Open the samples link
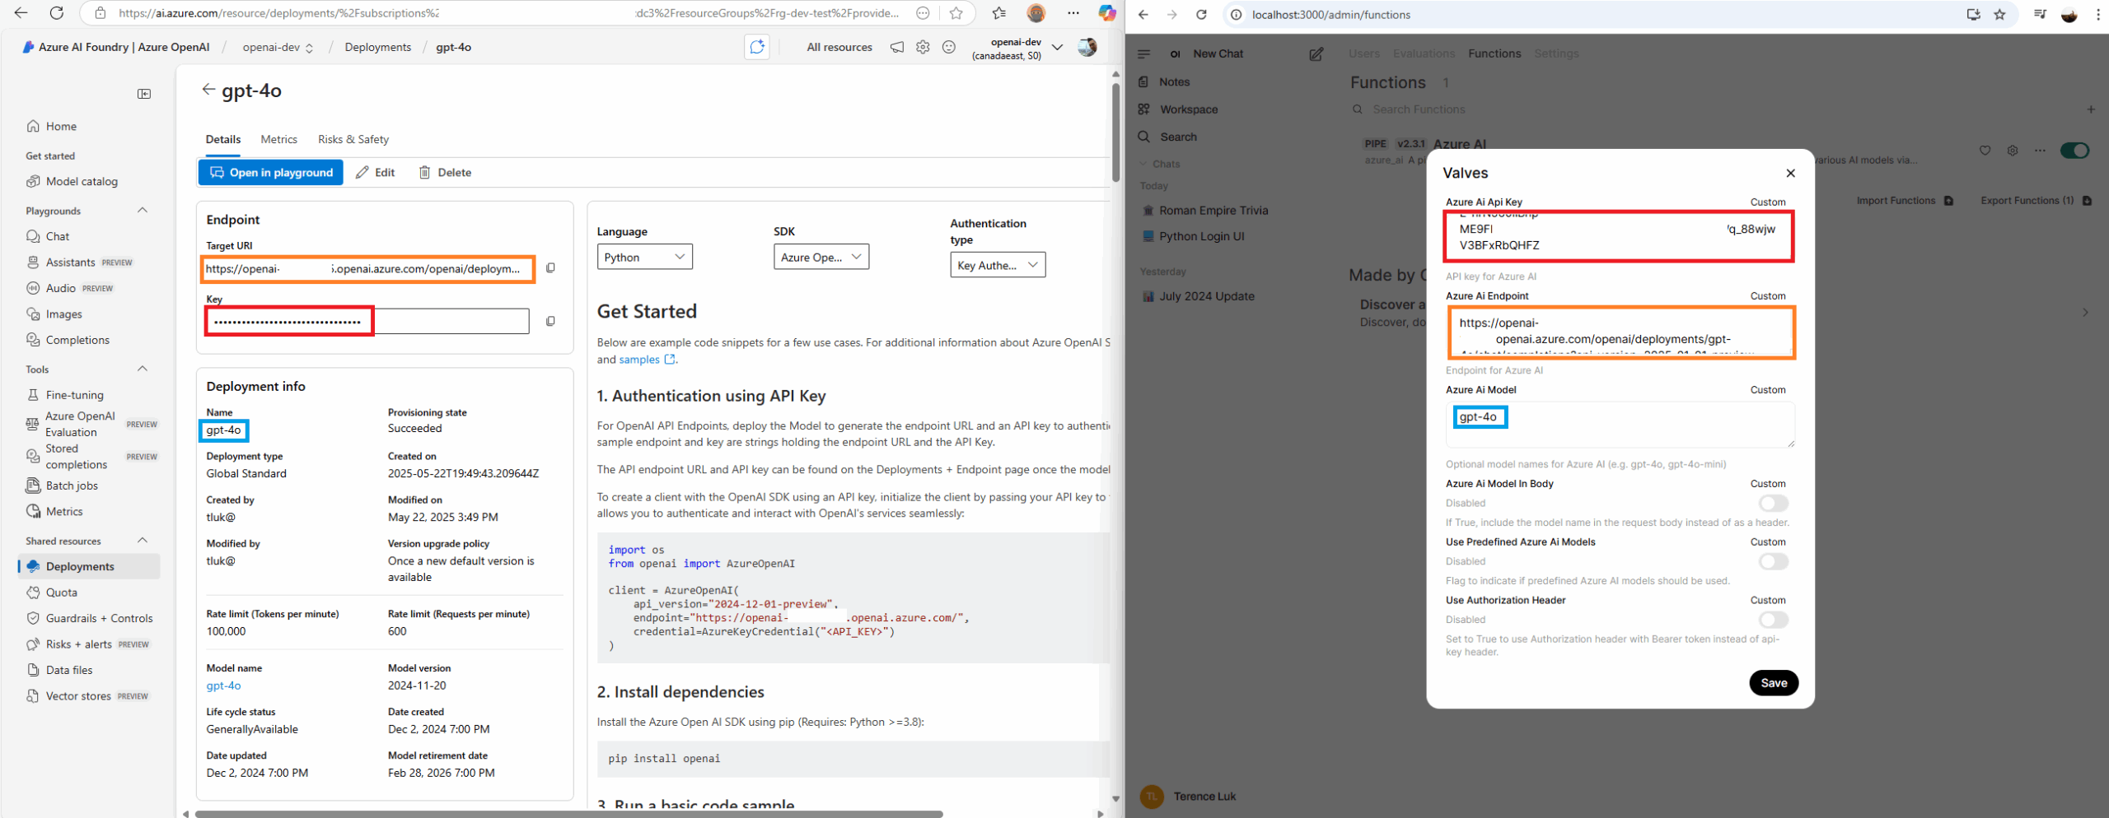The height and width of the screenshot is (818, 2109). [647, 360]
